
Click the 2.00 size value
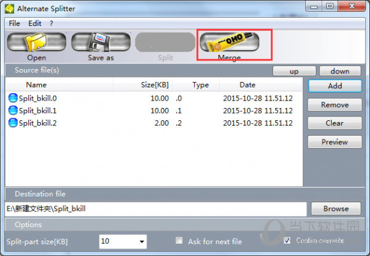[162, 123]
